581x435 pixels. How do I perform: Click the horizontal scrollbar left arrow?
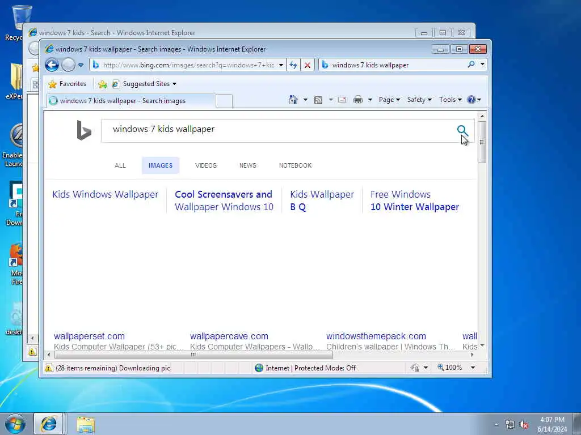49,355
